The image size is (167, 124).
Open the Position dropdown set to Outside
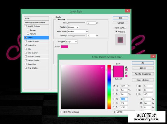[73, 27]
